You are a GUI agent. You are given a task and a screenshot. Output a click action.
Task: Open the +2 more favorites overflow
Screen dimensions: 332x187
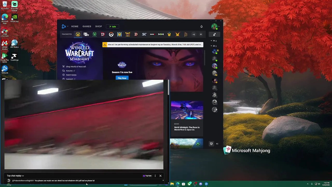[193, 34]
